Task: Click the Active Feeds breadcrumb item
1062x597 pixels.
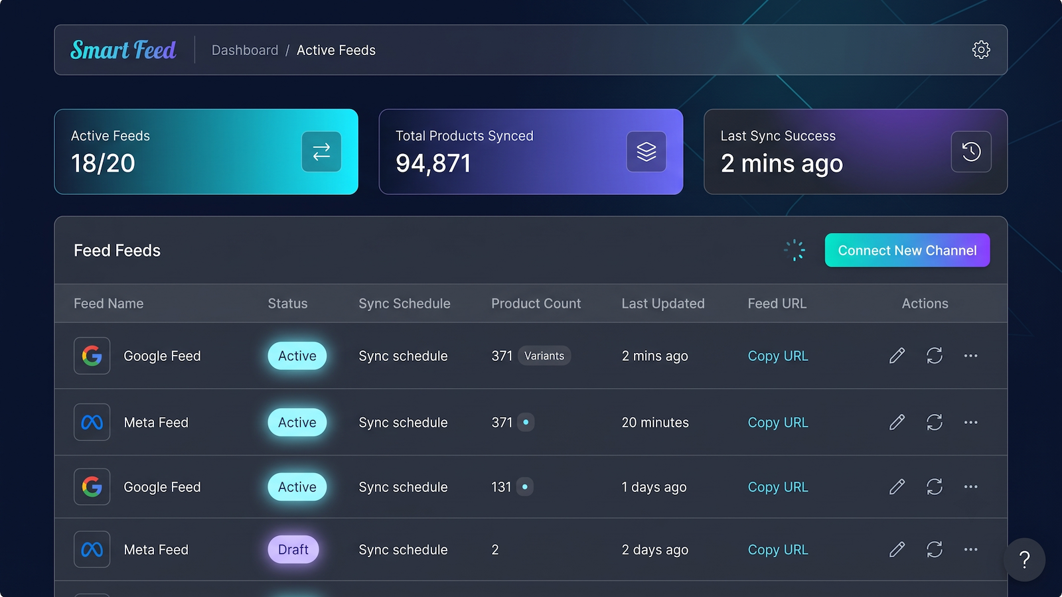Action: click(336, 50)
